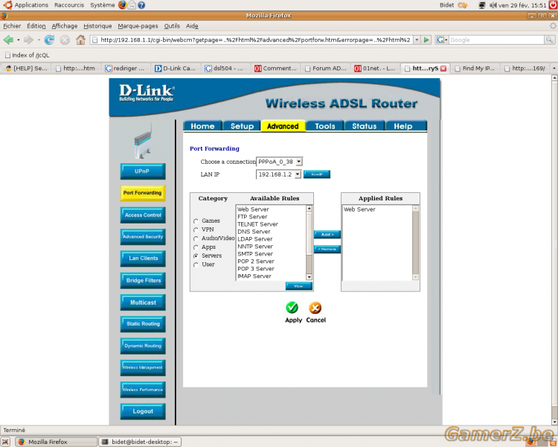
Task: Click the View button under Available Rules
Action: pos(298,286)
